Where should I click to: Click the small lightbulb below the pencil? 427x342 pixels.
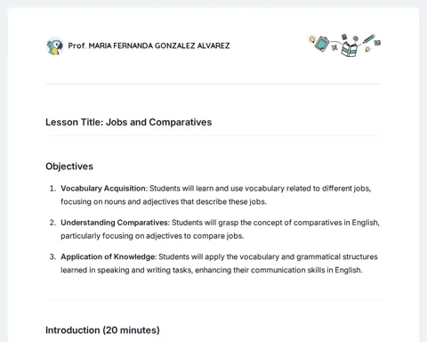coord(367,49)
